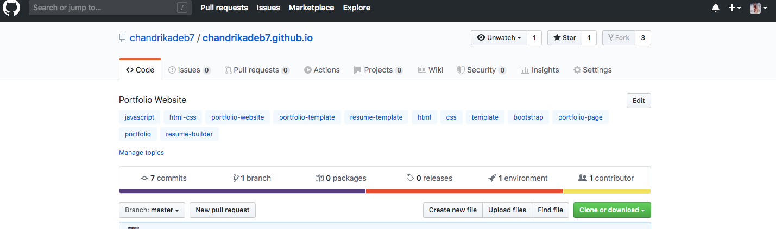
Task: Click the purple language bar segment
Action: pyautogui.click(x=242, y=191)
